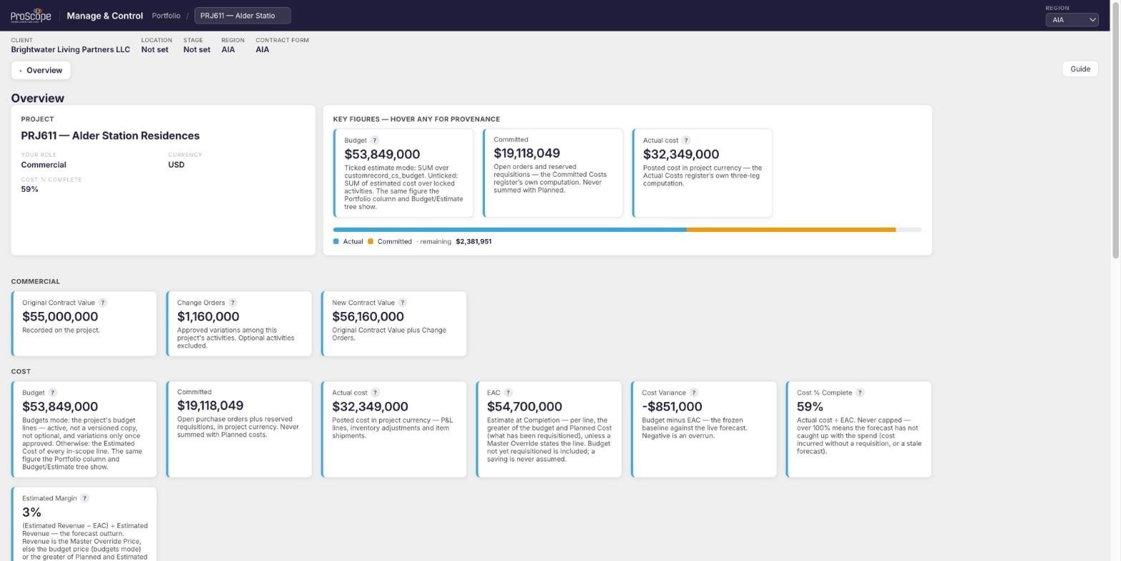
Task: Click the $1,160,000 Change Orders value
Action: [x=208, y=317]
